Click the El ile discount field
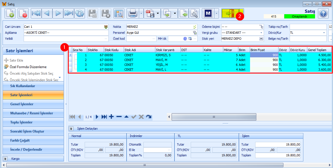Image resolution: width=333 pixels, height=168 pixels. 158,150
